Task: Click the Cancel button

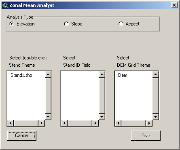Action: (22, 135)
